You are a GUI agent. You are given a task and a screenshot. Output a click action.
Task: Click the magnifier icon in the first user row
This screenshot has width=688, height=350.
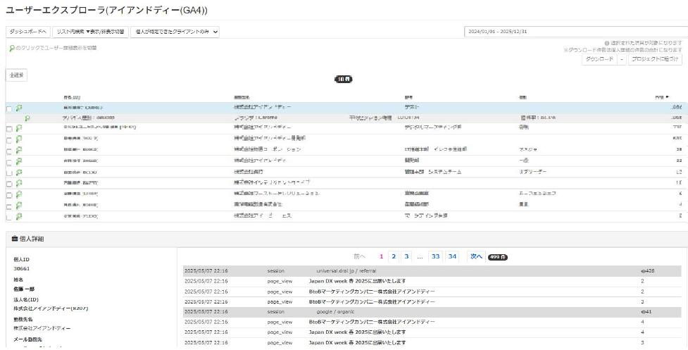point(19,108)
